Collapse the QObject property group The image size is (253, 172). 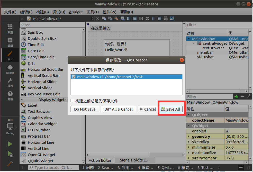click(189, 115)
